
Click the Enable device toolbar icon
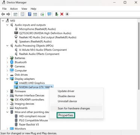(57, 14)
